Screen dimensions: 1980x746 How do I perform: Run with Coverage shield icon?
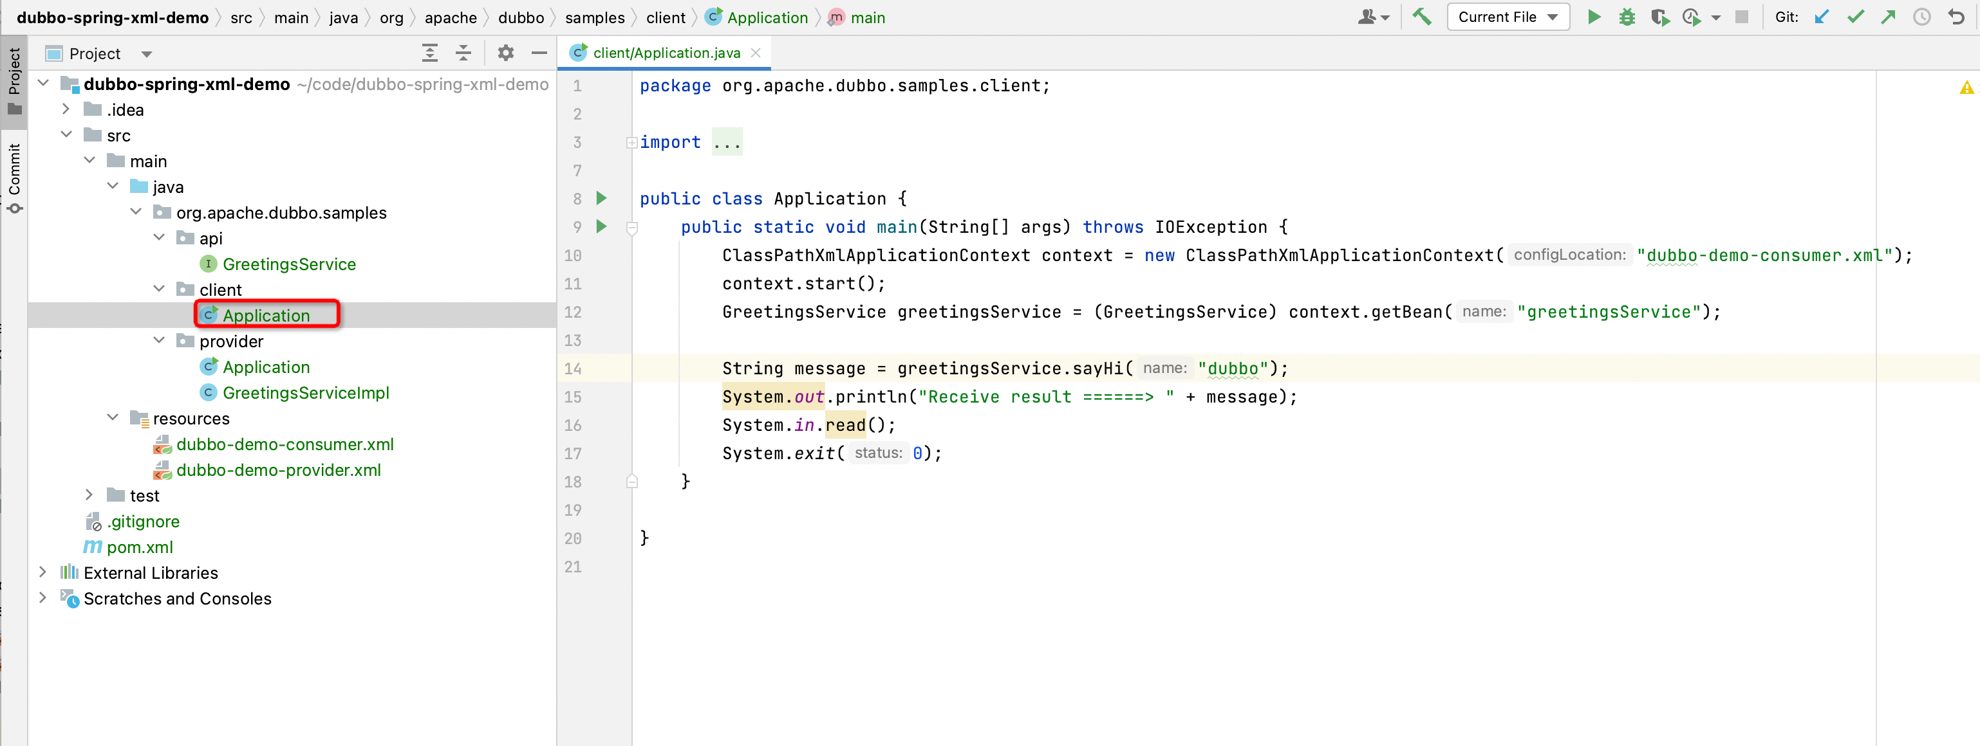(x=1659, y=17)
